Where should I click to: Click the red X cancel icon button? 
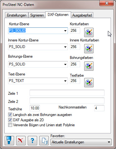click(21, 141)
